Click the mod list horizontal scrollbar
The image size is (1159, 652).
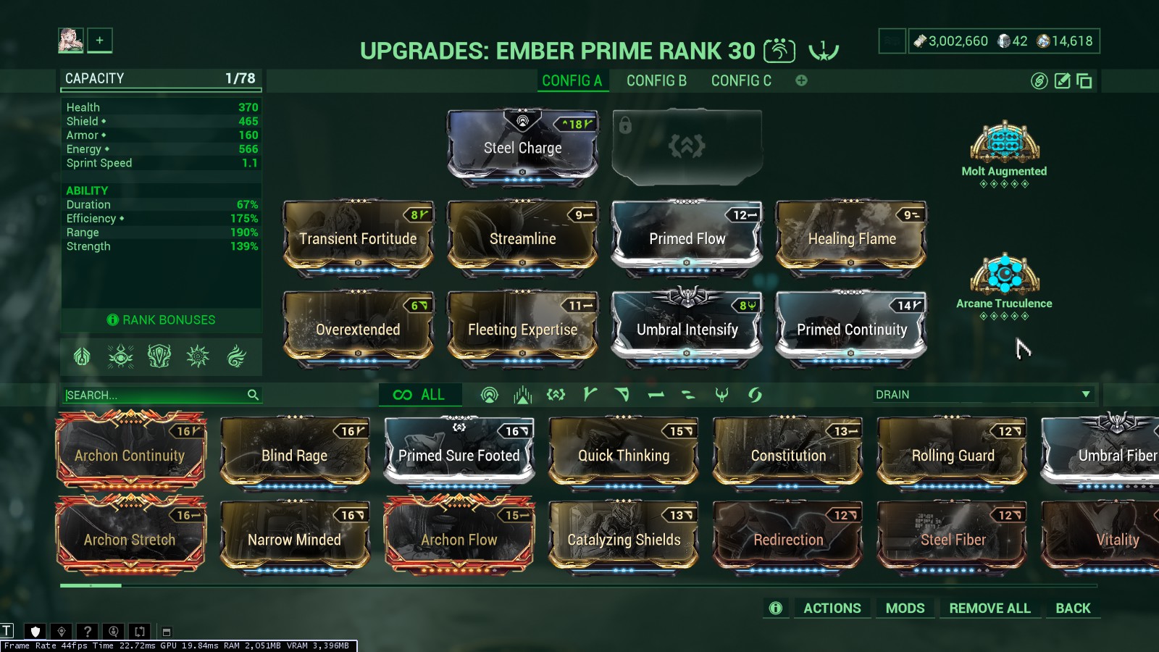578,585
